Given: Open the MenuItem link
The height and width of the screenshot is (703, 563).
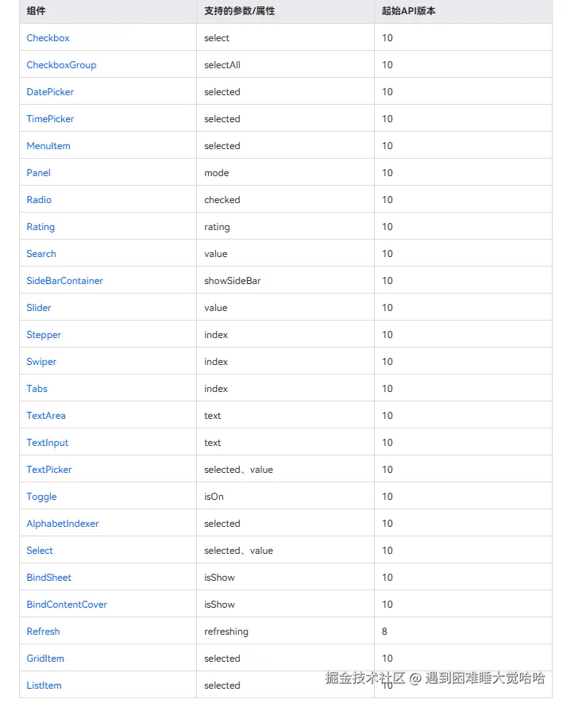Looking at the screenshot, I should pos(48,146).
